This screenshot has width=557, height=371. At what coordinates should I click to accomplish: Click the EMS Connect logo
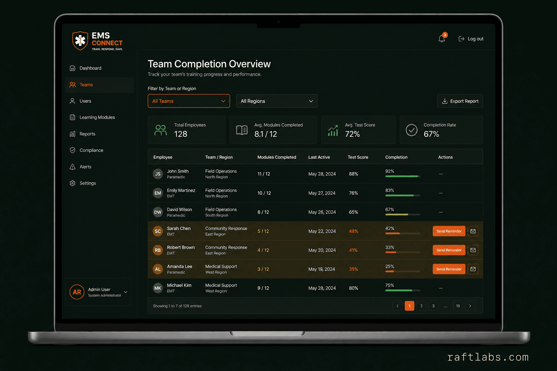[98, 41]
